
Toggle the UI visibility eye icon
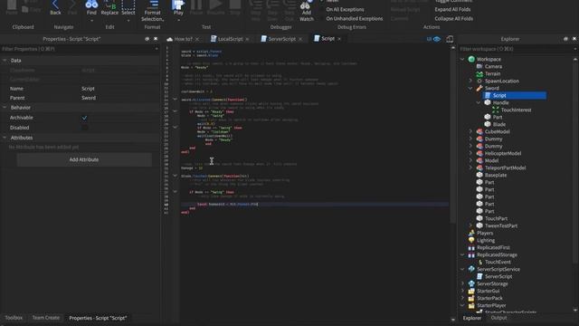[437, 39]
